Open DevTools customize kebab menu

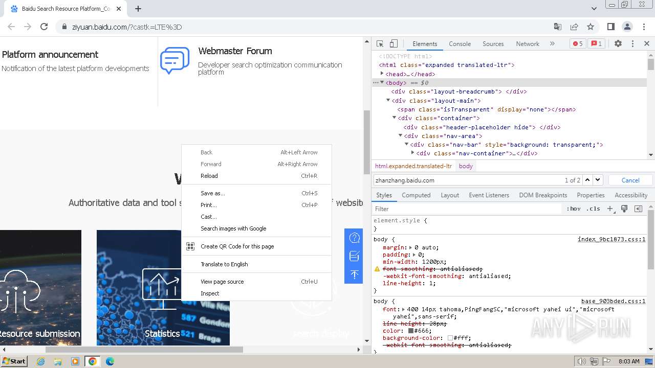[632, 44]
